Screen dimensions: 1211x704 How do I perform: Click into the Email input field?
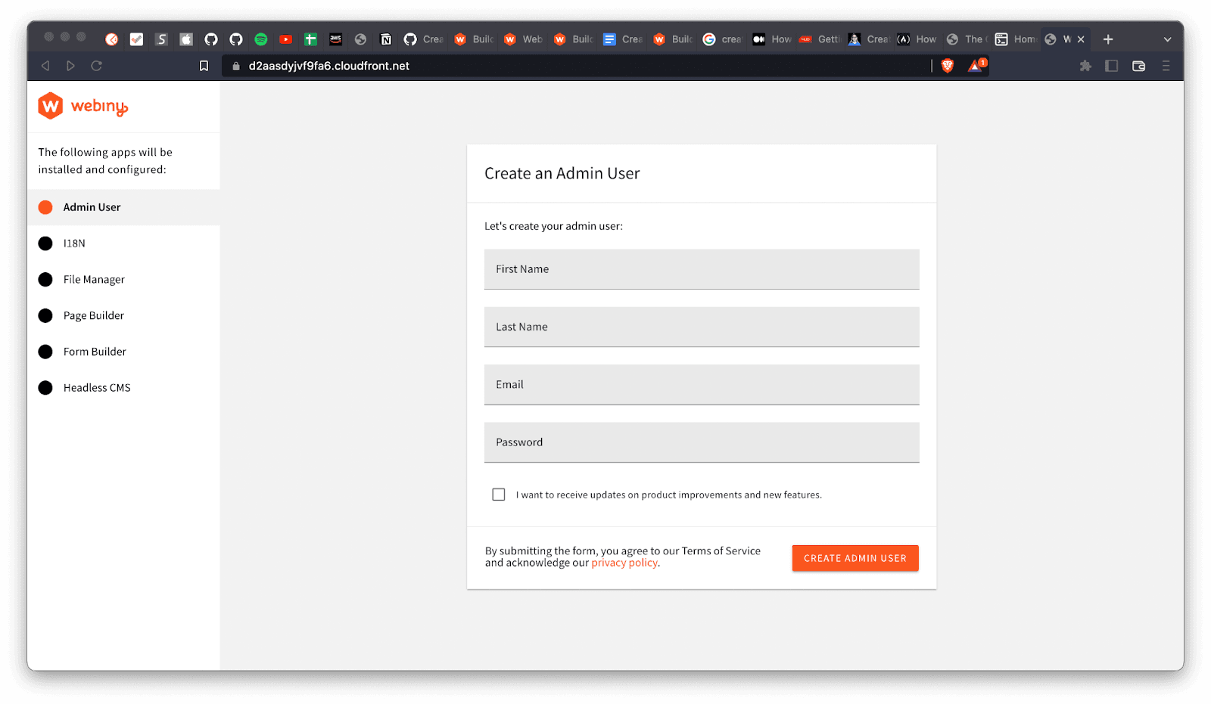701,385
